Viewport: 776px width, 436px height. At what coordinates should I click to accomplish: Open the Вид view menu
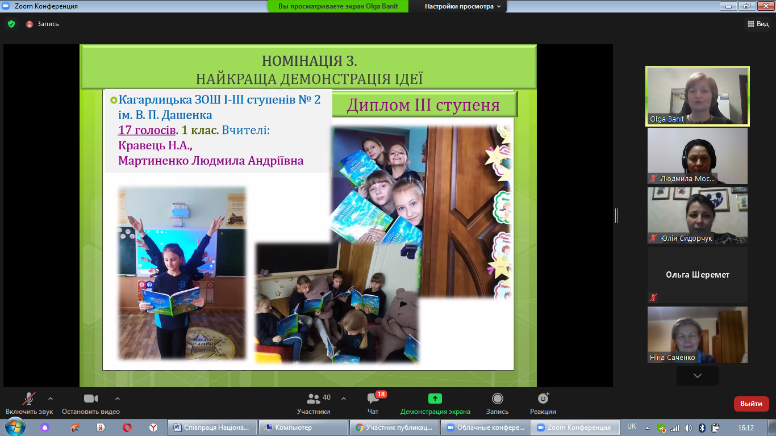[758, 24]
